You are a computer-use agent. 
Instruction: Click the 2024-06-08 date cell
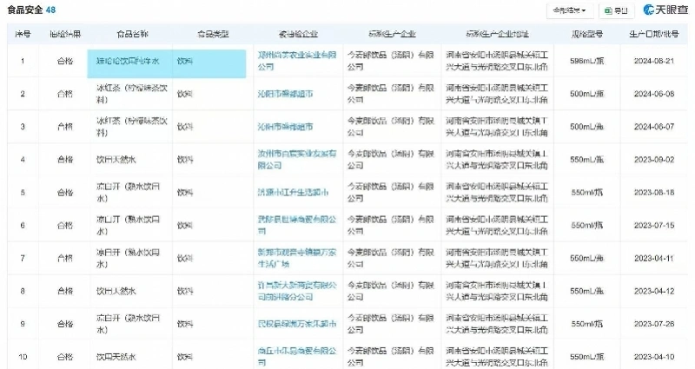(654, 94)
